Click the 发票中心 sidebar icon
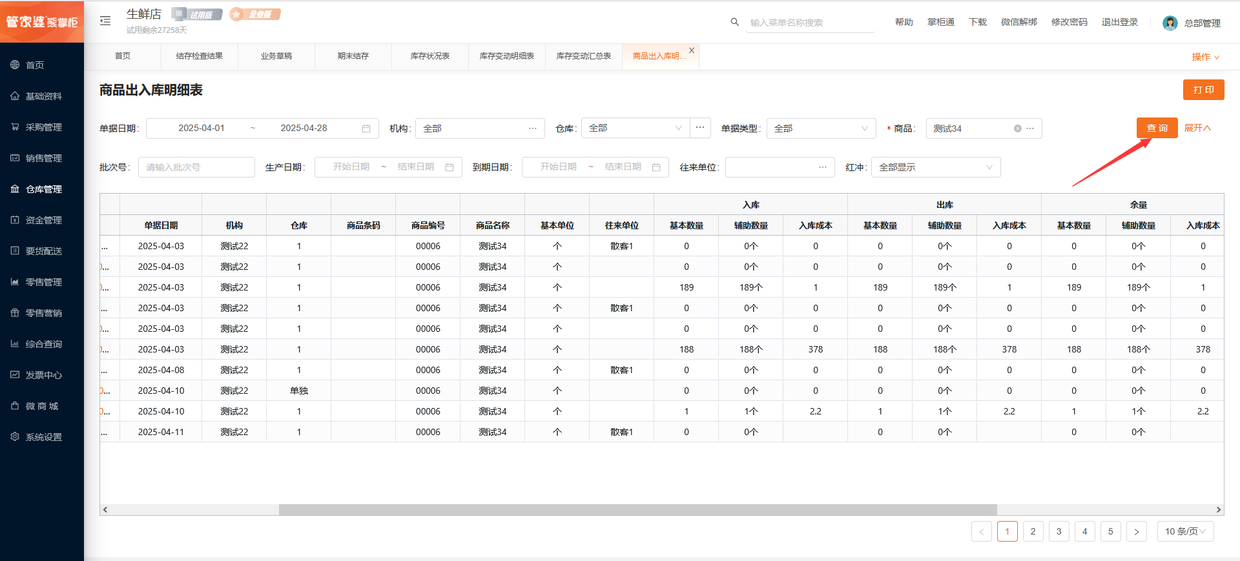1240x561 pixels. point(15,374)
